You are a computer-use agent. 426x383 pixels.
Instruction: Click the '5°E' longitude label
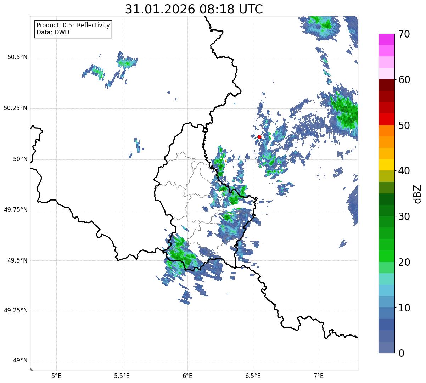click(56, 376)
